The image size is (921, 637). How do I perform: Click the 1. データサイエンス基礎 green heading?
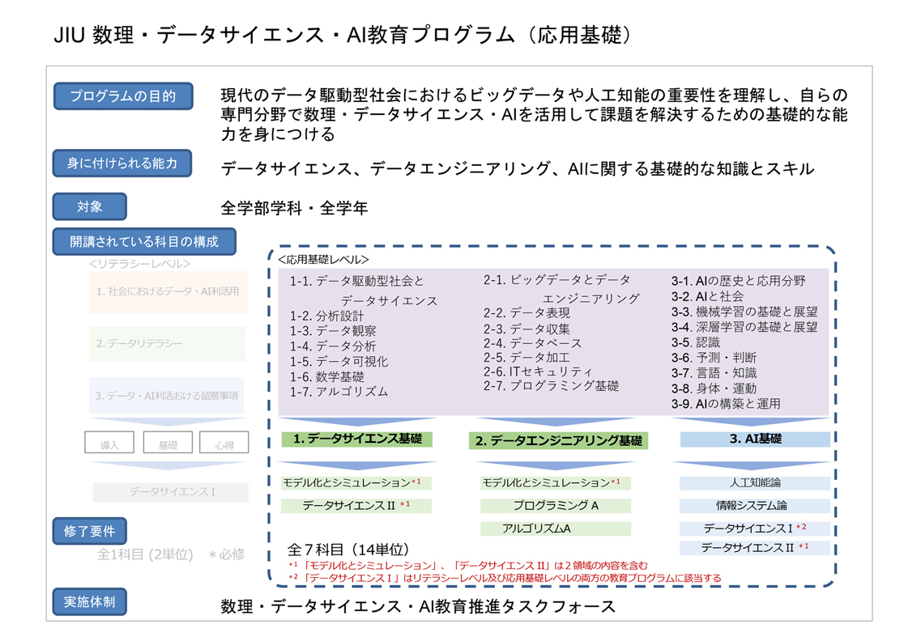[357, 440]
